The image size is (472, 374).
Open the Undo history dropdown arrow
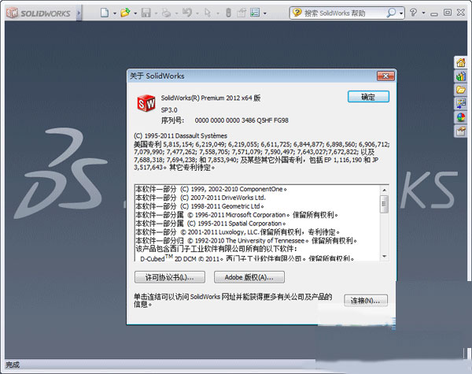point(197,13)
